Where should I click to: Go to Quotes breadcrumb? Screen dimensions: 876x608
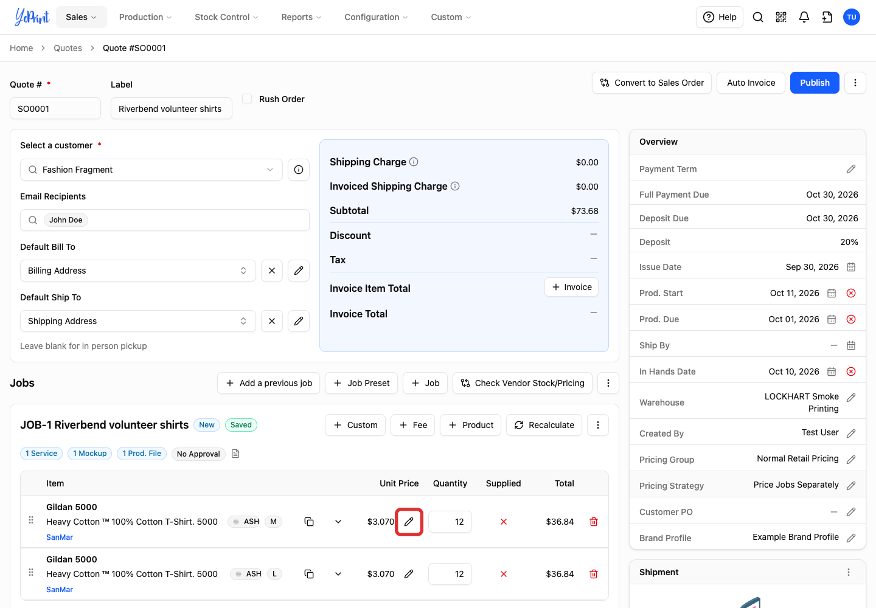pos(68,48)
